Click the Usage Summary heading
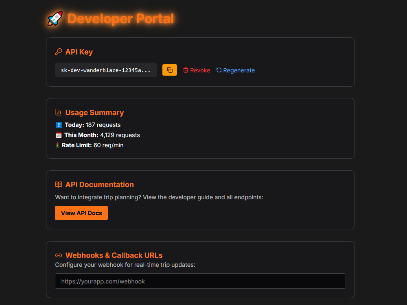The image size is (407, 305). (x=94, y=113)
